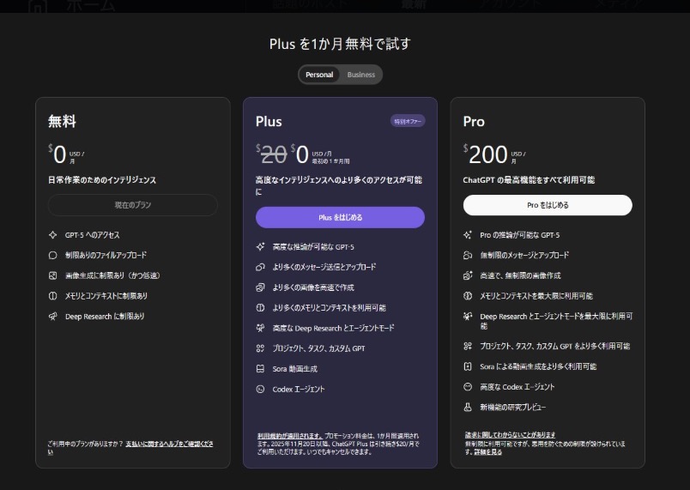Click the '特別オファー' badge on Plus card

pyautogui.click(x=408, y=121)
